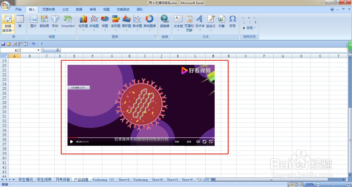Insert a picture with 图片
Image resolution: width=352 pixels, height=187 pixels.
33,21
